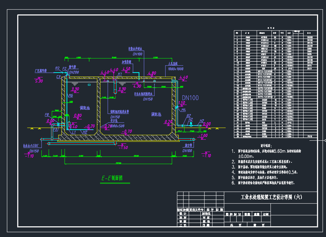Select the 设计说明 heading
326x237 pixels.
(x=266, y=146)
